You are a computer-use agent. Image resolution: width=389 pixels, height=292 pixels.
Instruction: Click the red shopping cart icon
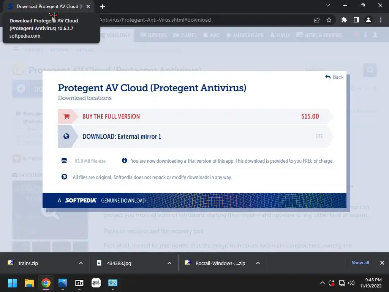pyautogui.click(x=66, y=116)
